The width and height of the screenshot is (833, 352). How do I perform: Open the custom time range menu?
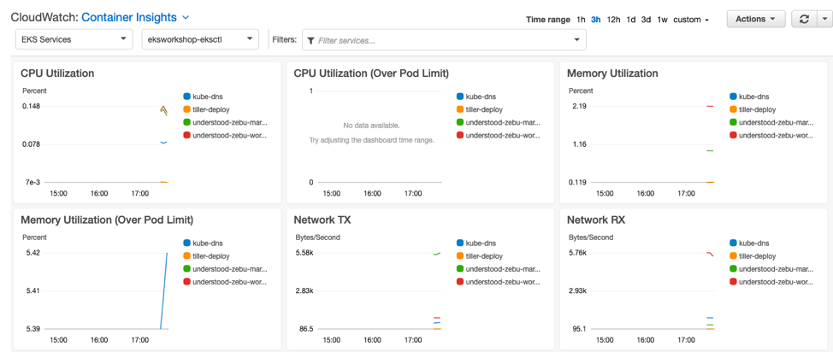point(691,20)
